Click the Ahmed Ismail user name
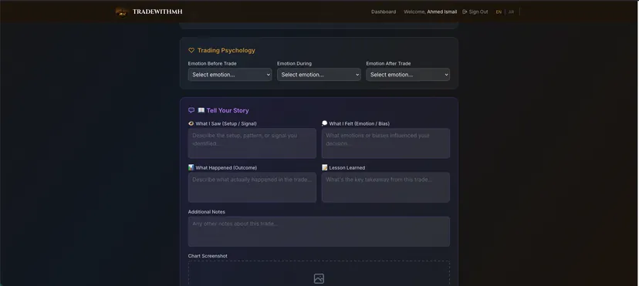Viewport: 639px width, 286px height. tap(441, 12)
